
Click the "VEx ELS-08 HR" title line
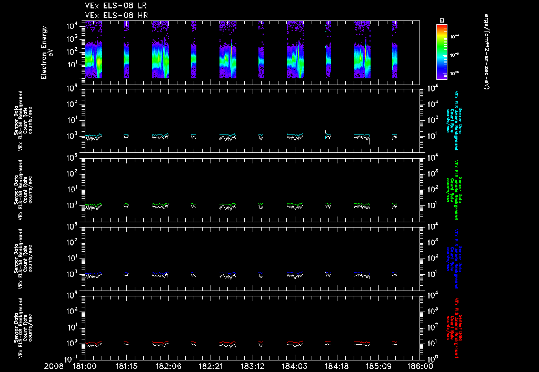(116, 15)
